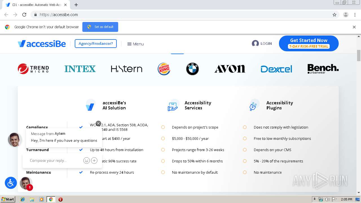Click the blue checkmark on the Compliance row
The width and height of the screenshot is (361, 203).
pos(81,127)
